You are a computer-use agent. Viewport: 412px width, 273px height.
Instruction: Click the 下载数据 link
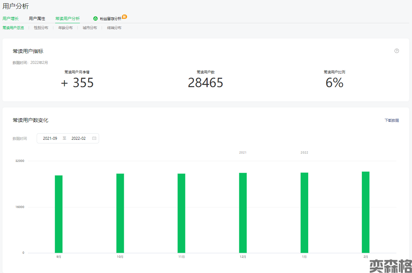coord(392,120)
